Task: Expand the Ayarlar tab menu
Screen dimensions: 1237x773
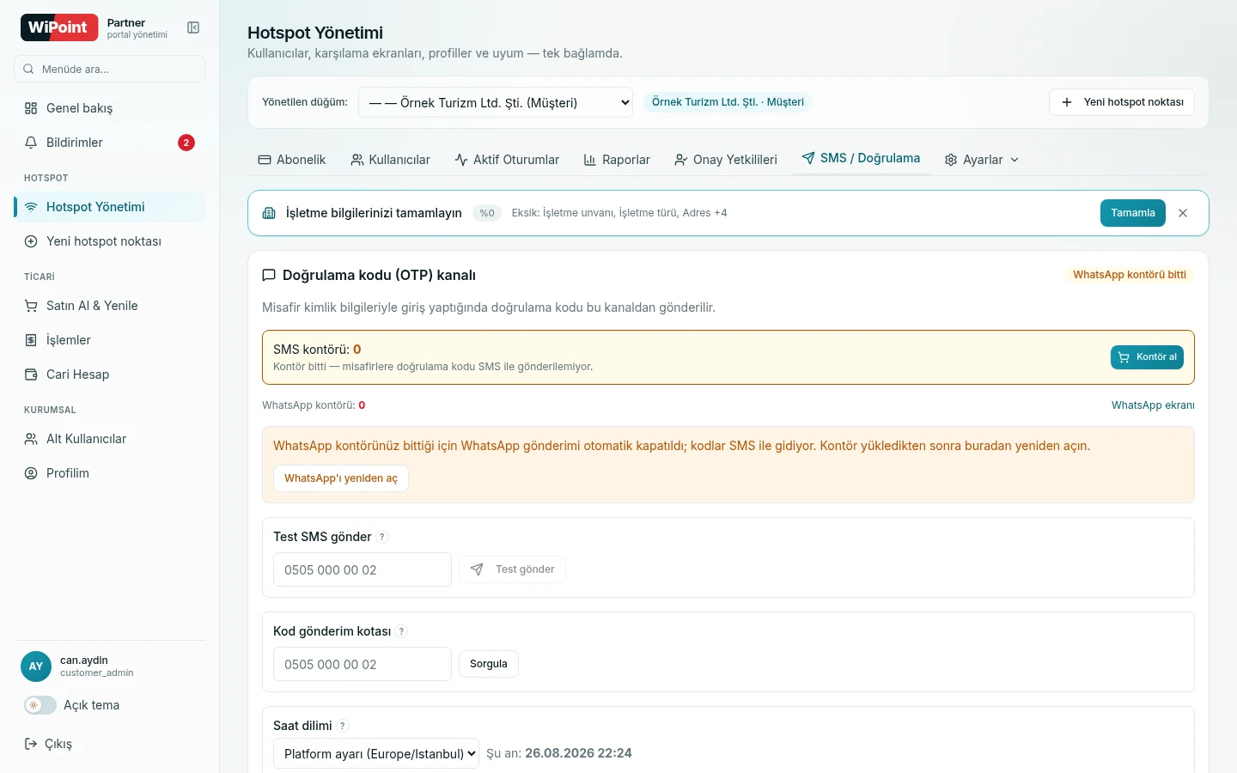Action: pyautogui.click(x=982, y=160)
